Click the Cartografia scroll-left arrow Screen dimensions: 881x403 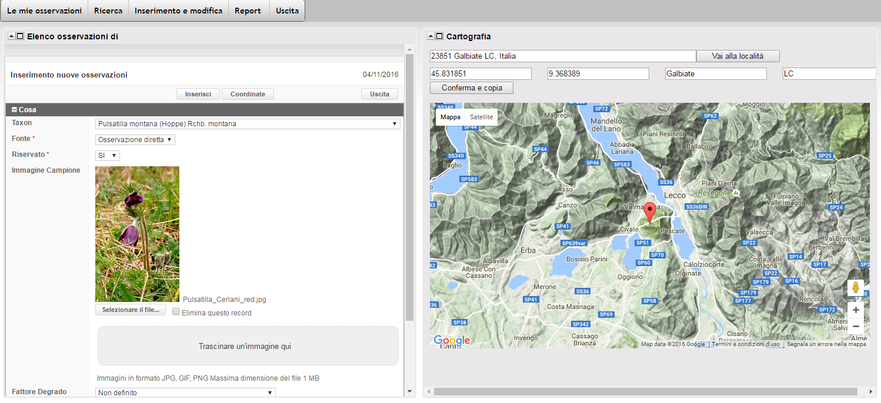pos(429,391)
